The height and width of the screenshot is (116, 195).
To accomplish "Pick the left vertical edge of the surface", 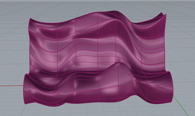I will pyautogui.click(x=29, y=47).
